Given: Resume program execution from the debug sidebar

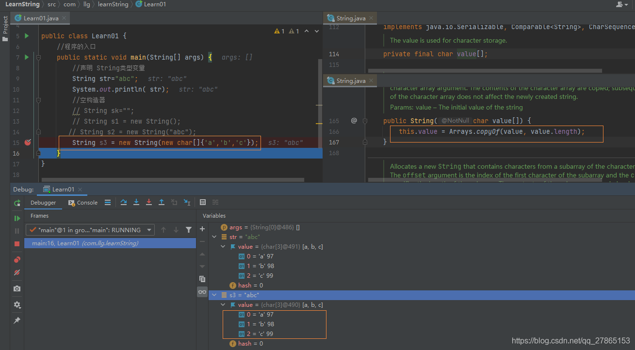Looking at the screenshot, I should click(17, 218).
